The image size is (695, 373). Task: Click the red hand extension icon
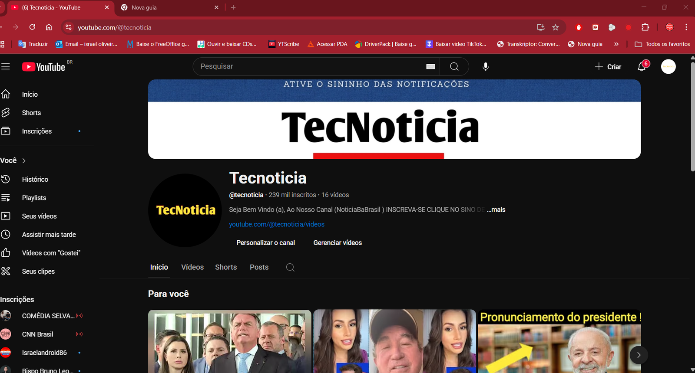579,27
